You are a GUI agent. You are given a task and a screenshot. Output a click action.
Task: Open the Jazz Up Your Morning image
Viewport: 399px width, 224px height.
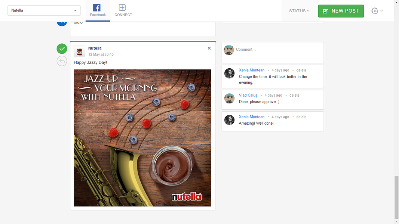[142, 138]
